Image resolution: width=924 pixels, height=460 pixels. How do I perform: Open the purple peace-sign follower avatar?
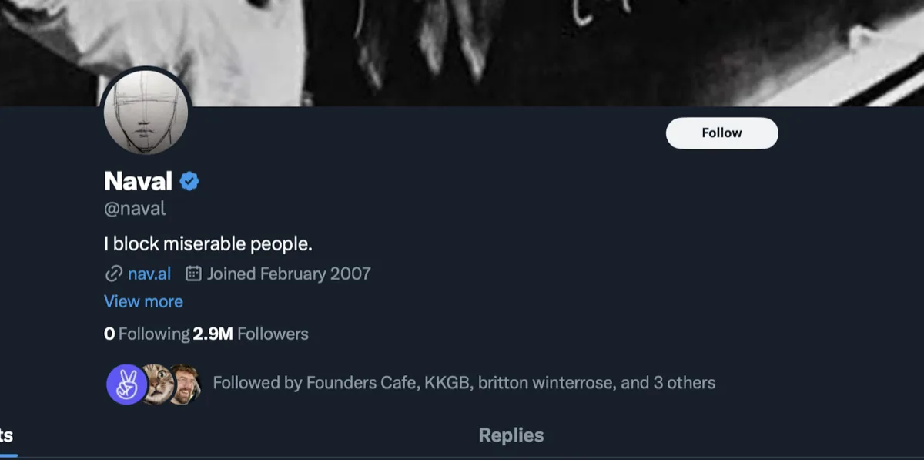click(126, 384)
